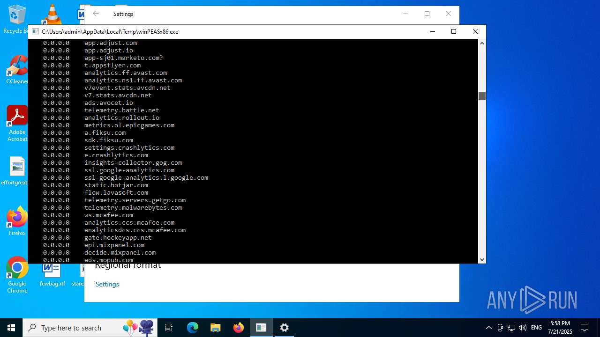Open the clock showing 5:58 PM
The width and height of the screenshot is (600, 337).
tap(560, 328)
